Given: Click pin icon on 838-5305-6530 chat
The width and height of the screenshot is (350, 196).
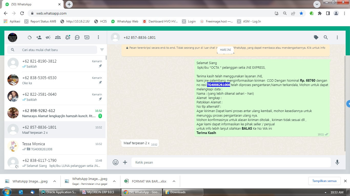Looking at the screenshot, I should 100,83.
